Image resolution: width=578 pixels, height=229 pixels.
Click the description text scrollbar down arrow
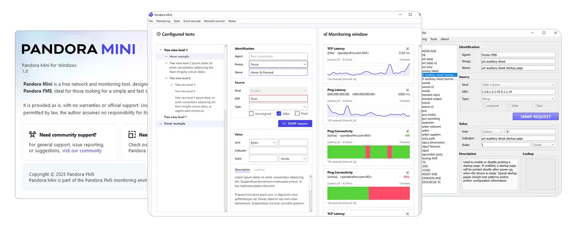click(310, 210)
